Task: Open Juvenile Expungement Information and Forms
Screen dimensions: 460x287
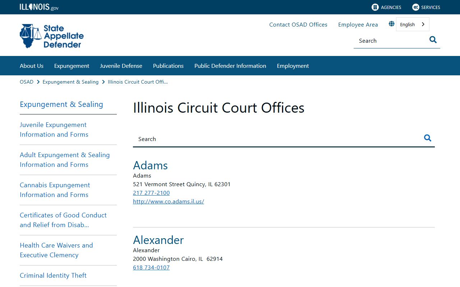Action: (54, 130)
